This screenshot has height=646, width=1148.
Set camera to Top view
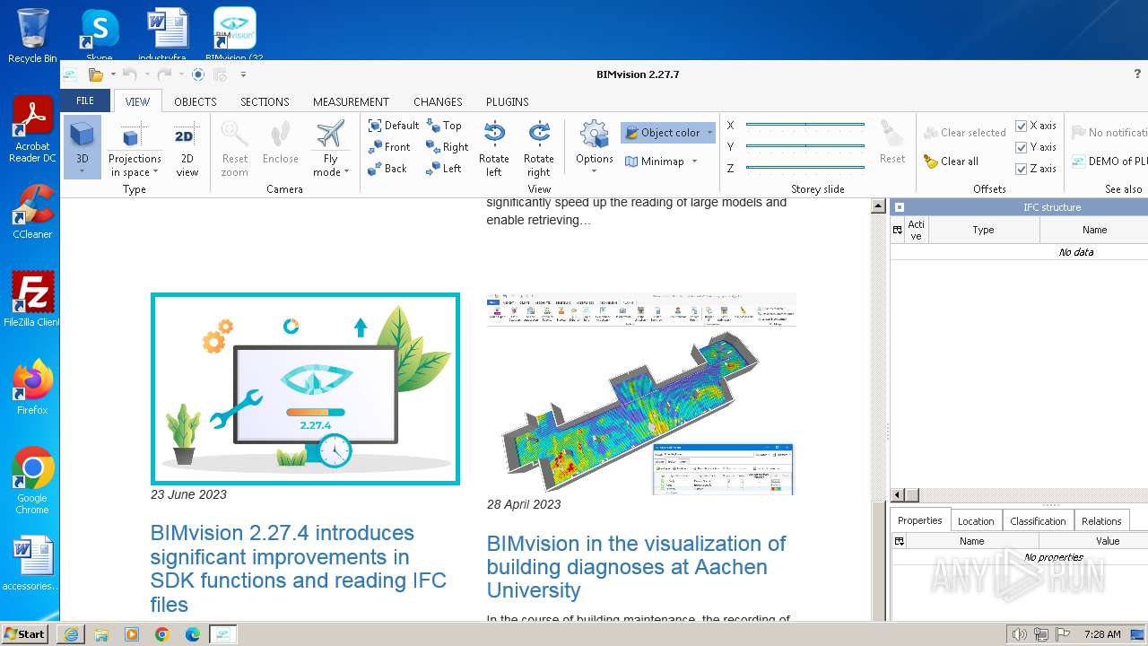pyautogui.click(x=444, y=126)
